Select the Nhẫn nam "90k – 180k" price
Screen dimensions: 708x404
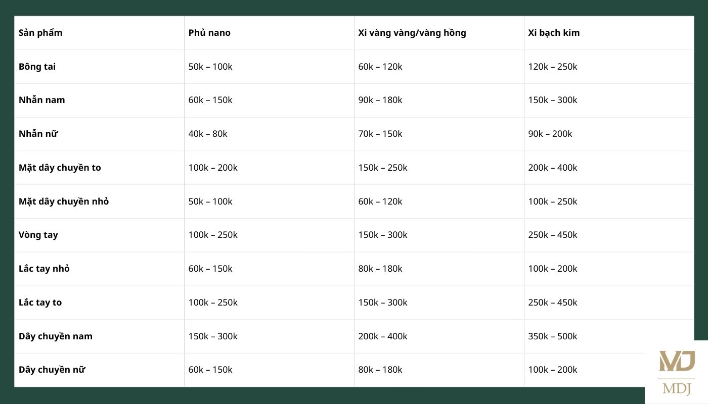380,100
